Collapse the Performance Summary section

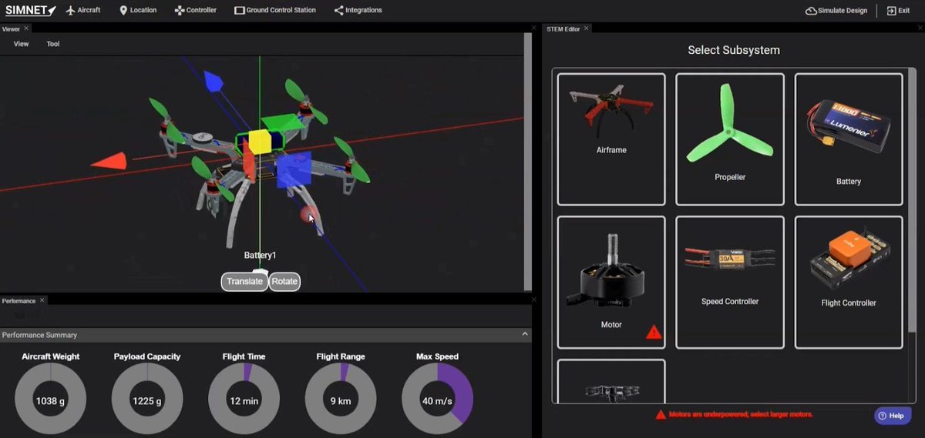coord(525,335)
